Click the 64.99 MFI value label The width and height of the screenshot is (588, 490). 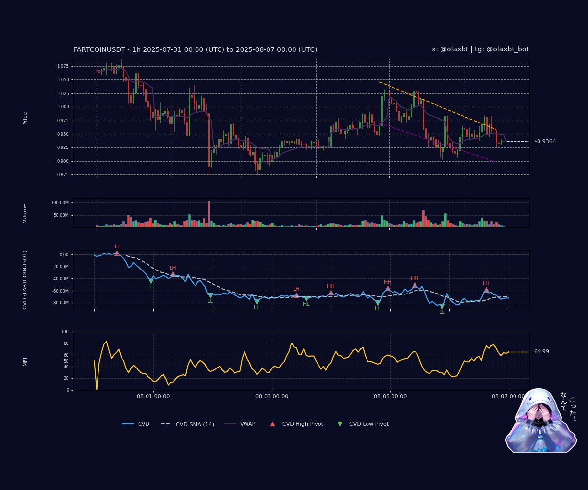(541, 351)
